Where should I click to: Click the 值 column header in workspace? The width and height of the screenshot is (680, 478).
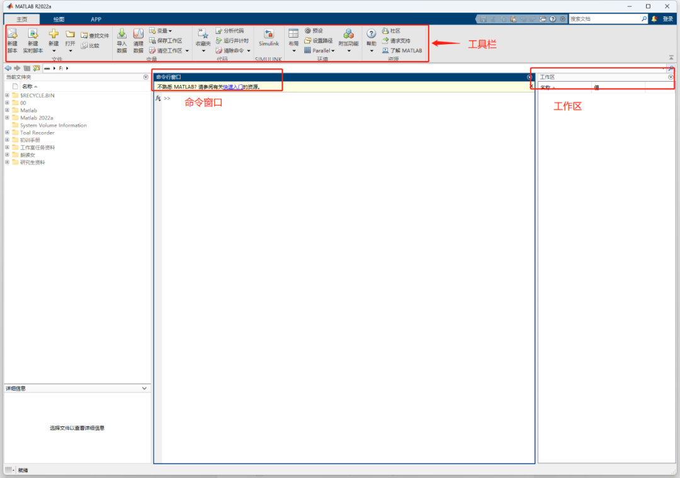(618, 87)
